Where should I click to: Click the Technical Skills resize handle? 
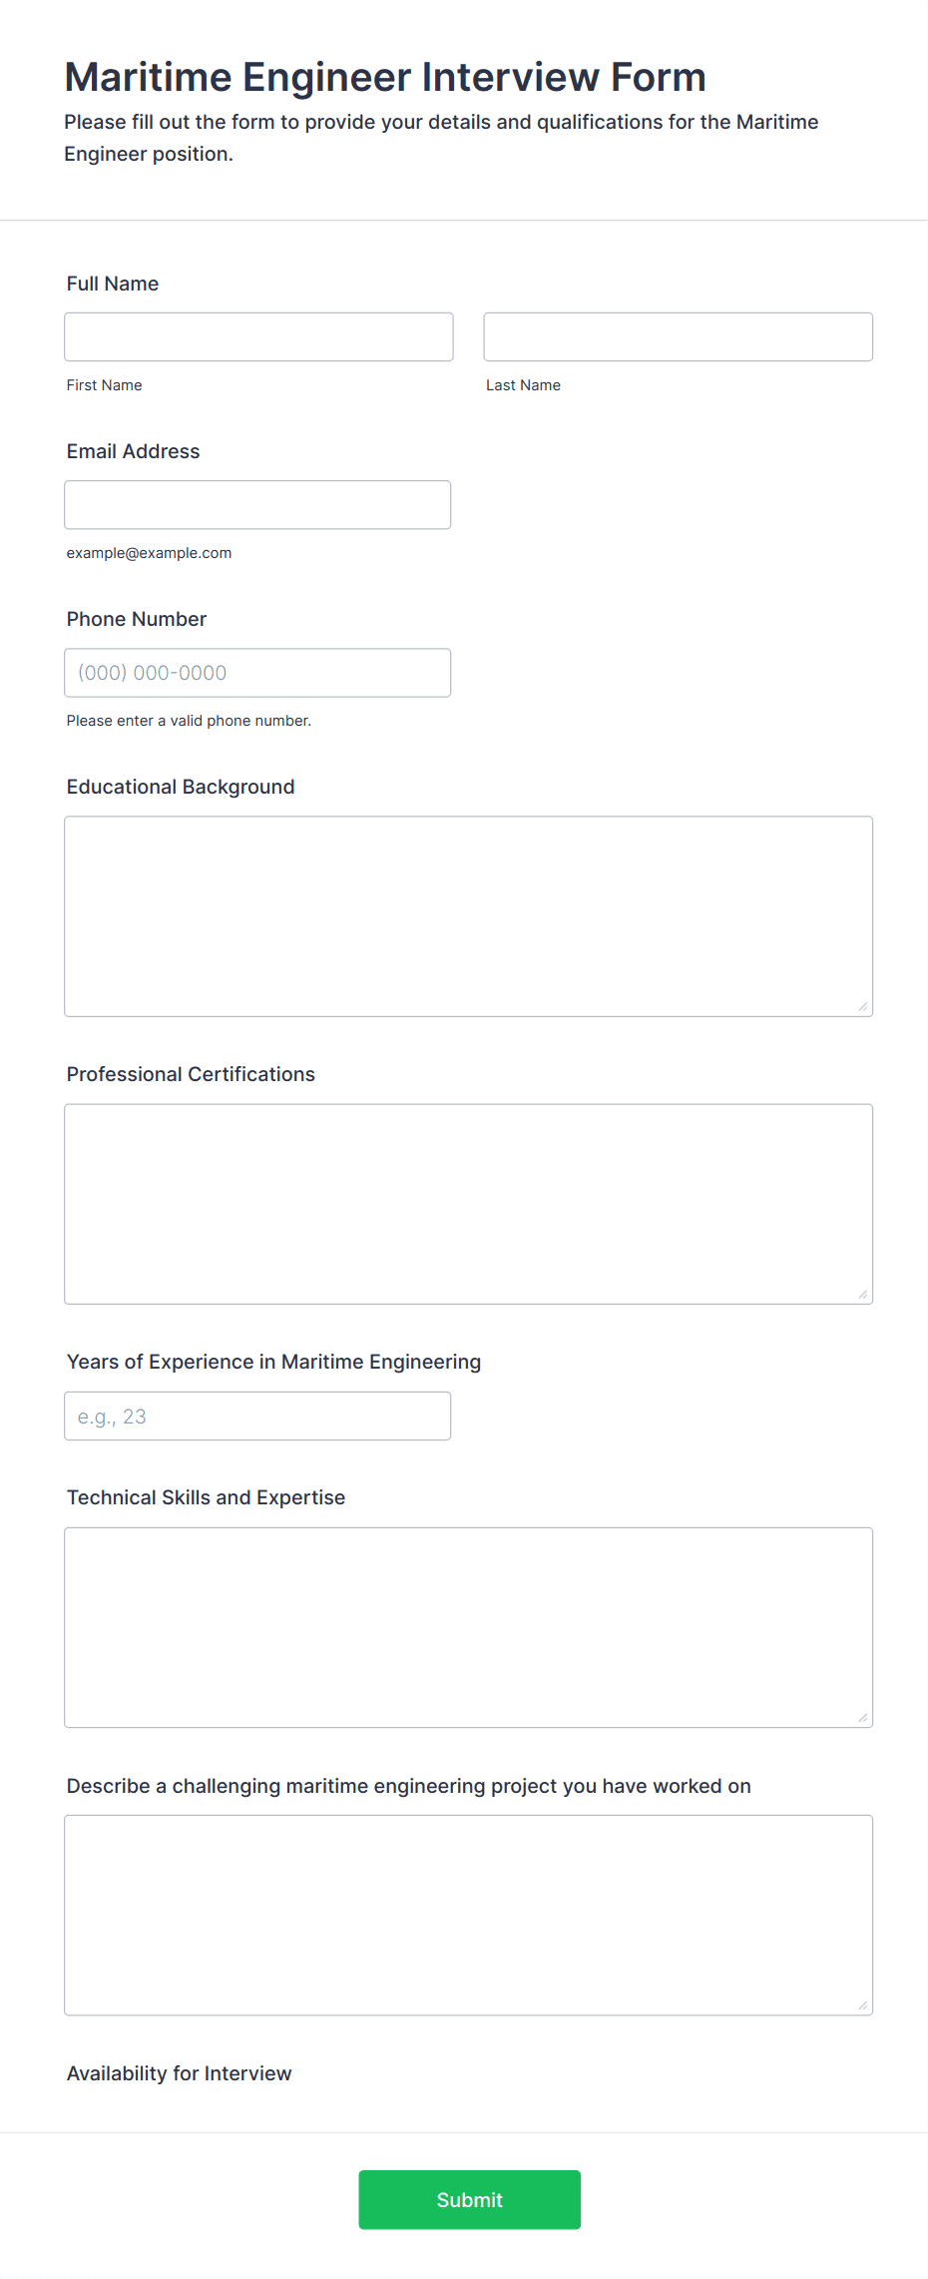click(863, 1718)
